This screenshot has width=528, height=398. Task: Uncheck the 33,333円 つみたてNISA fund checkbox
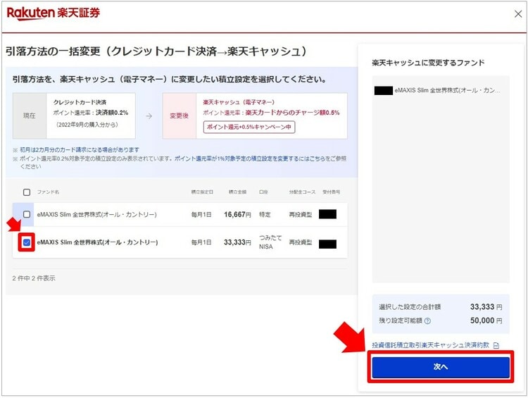[x=27, y=242]
